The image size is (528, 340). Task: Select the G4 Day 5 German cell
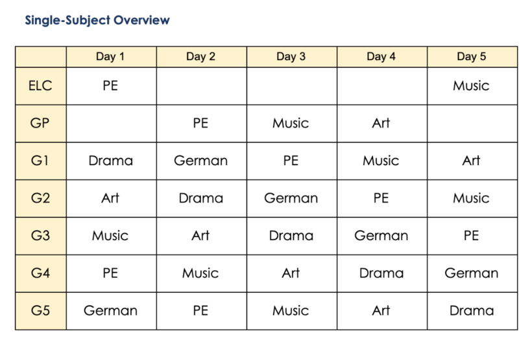[472, 273]
